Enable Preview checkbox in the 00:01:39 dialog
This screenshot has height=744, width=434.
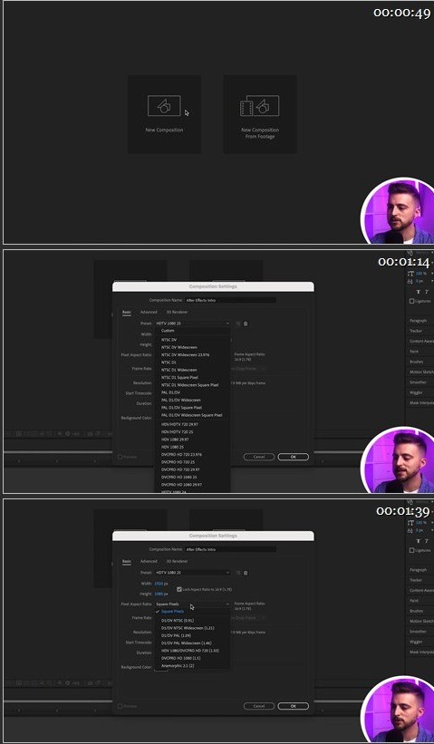[x=120, y=706]
